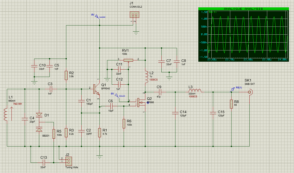The image size is (294, 173).
Task: Click the '1u' value of L2
Action: pyautogui.click(x=151, y=76)
